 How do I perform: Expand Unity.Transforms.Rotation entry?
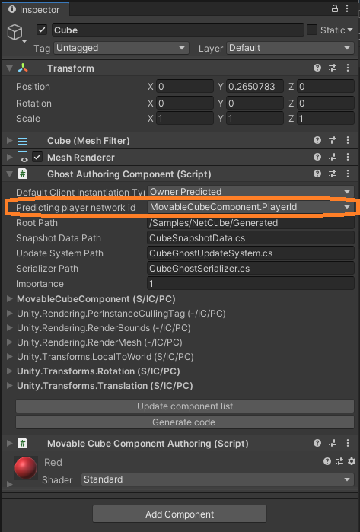click(x=10, y=371)
